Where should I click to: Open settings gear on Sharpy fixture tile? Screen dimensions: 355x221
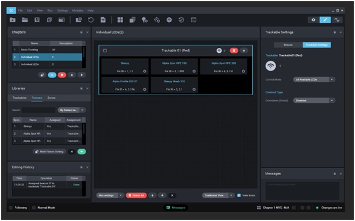[145, 71]
